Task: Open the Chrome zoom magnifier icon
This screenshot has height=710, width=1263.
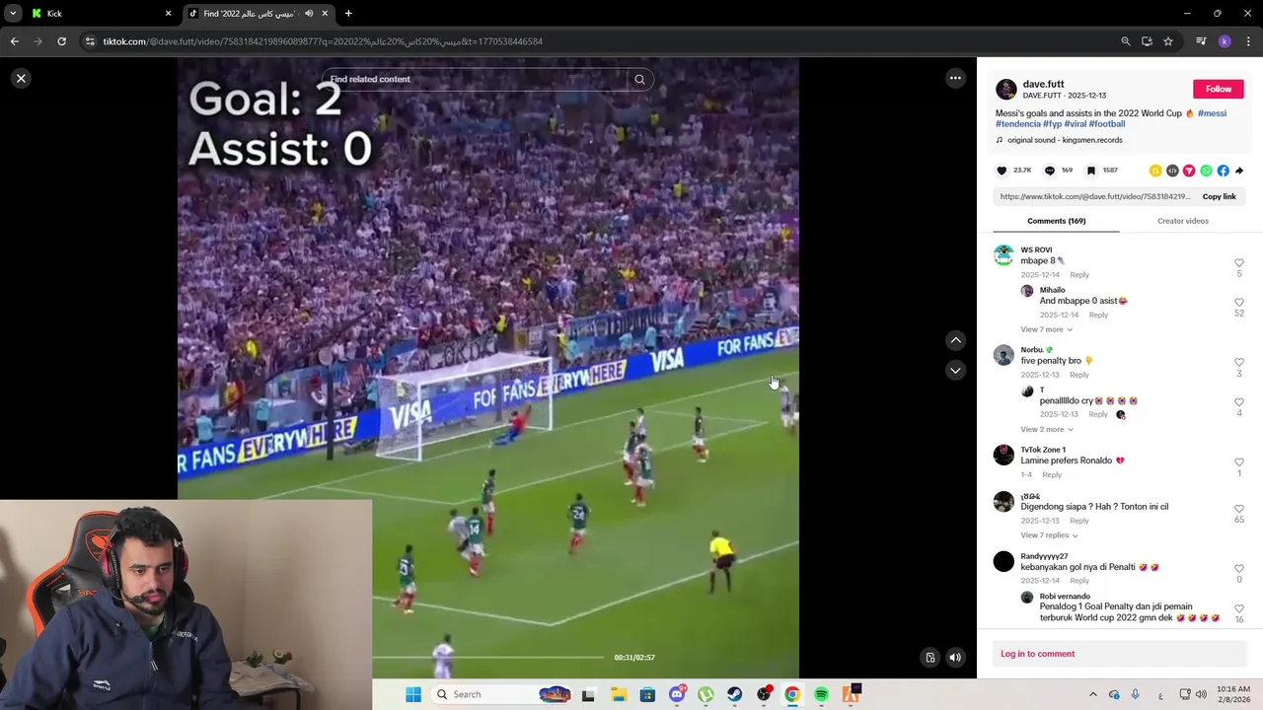Action: click(1126, 41)
